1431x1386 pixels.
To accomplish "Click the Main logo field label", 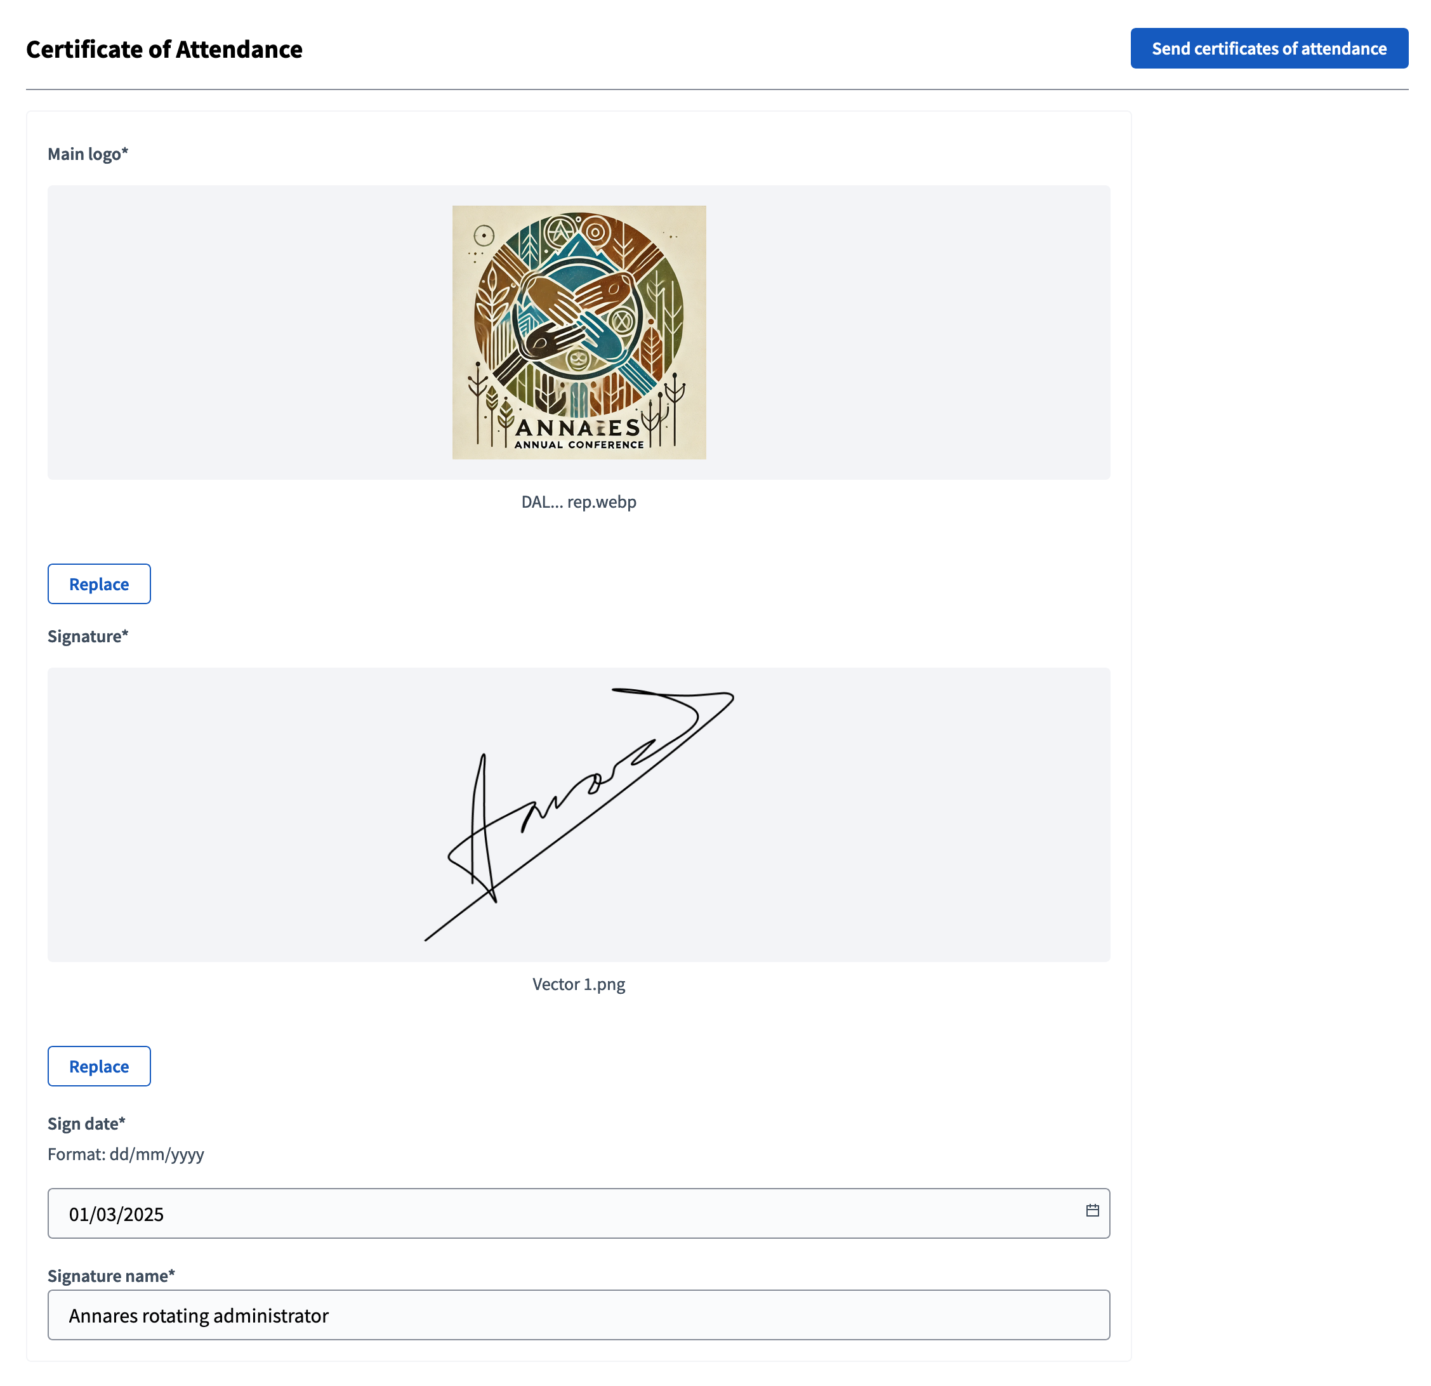I will (88, 154).
